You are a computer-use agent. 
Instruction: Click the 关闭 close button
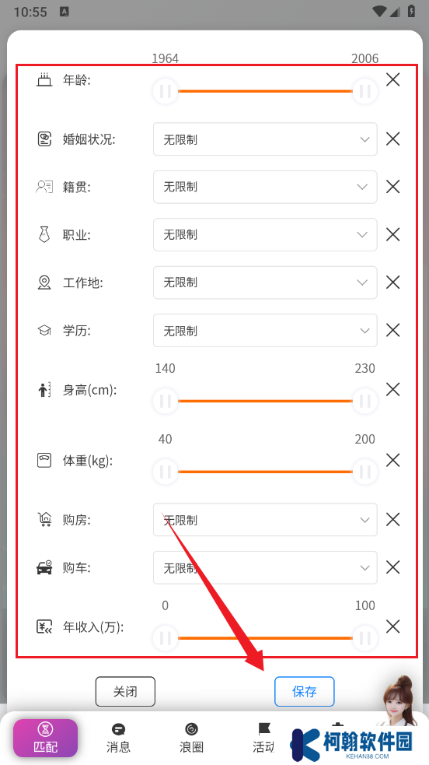pos(125,691)
